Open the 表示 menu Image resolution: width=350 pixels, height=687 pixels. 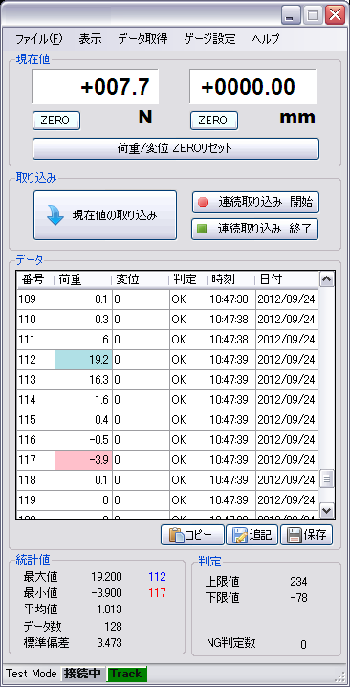(x=90, y=39)
